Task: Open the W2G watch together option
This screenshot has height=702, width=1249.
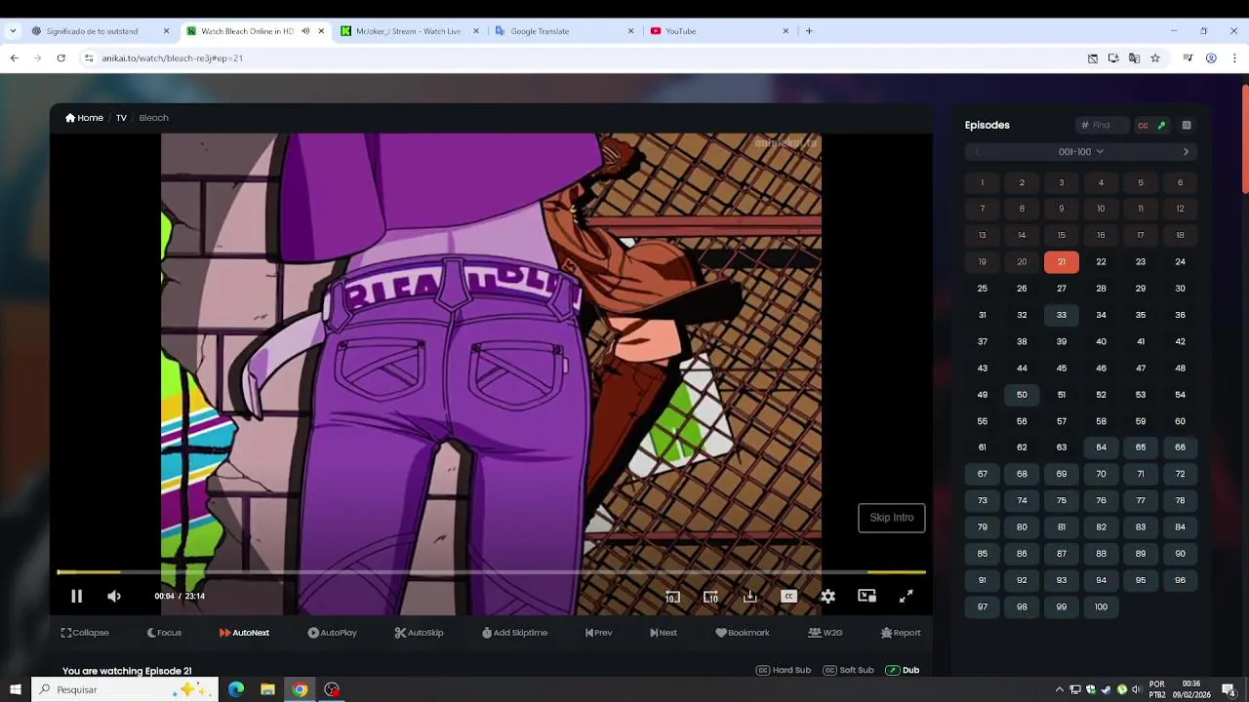Action: coord(826,633)
